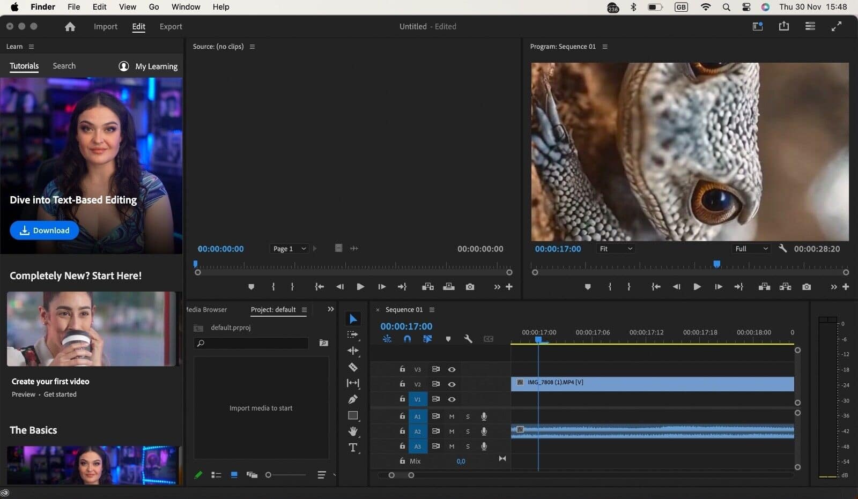Select the Razor tool
Screen dimensions: 858x499
point(353,367)
